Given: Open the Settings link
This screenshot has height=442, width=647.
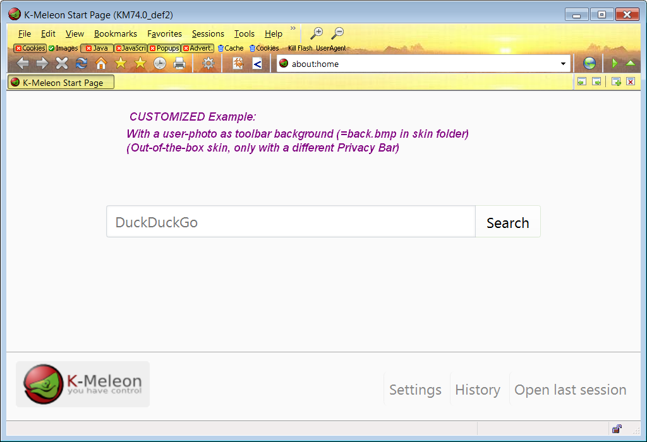Looking at the screenshot, I should (x=415, y=390).
